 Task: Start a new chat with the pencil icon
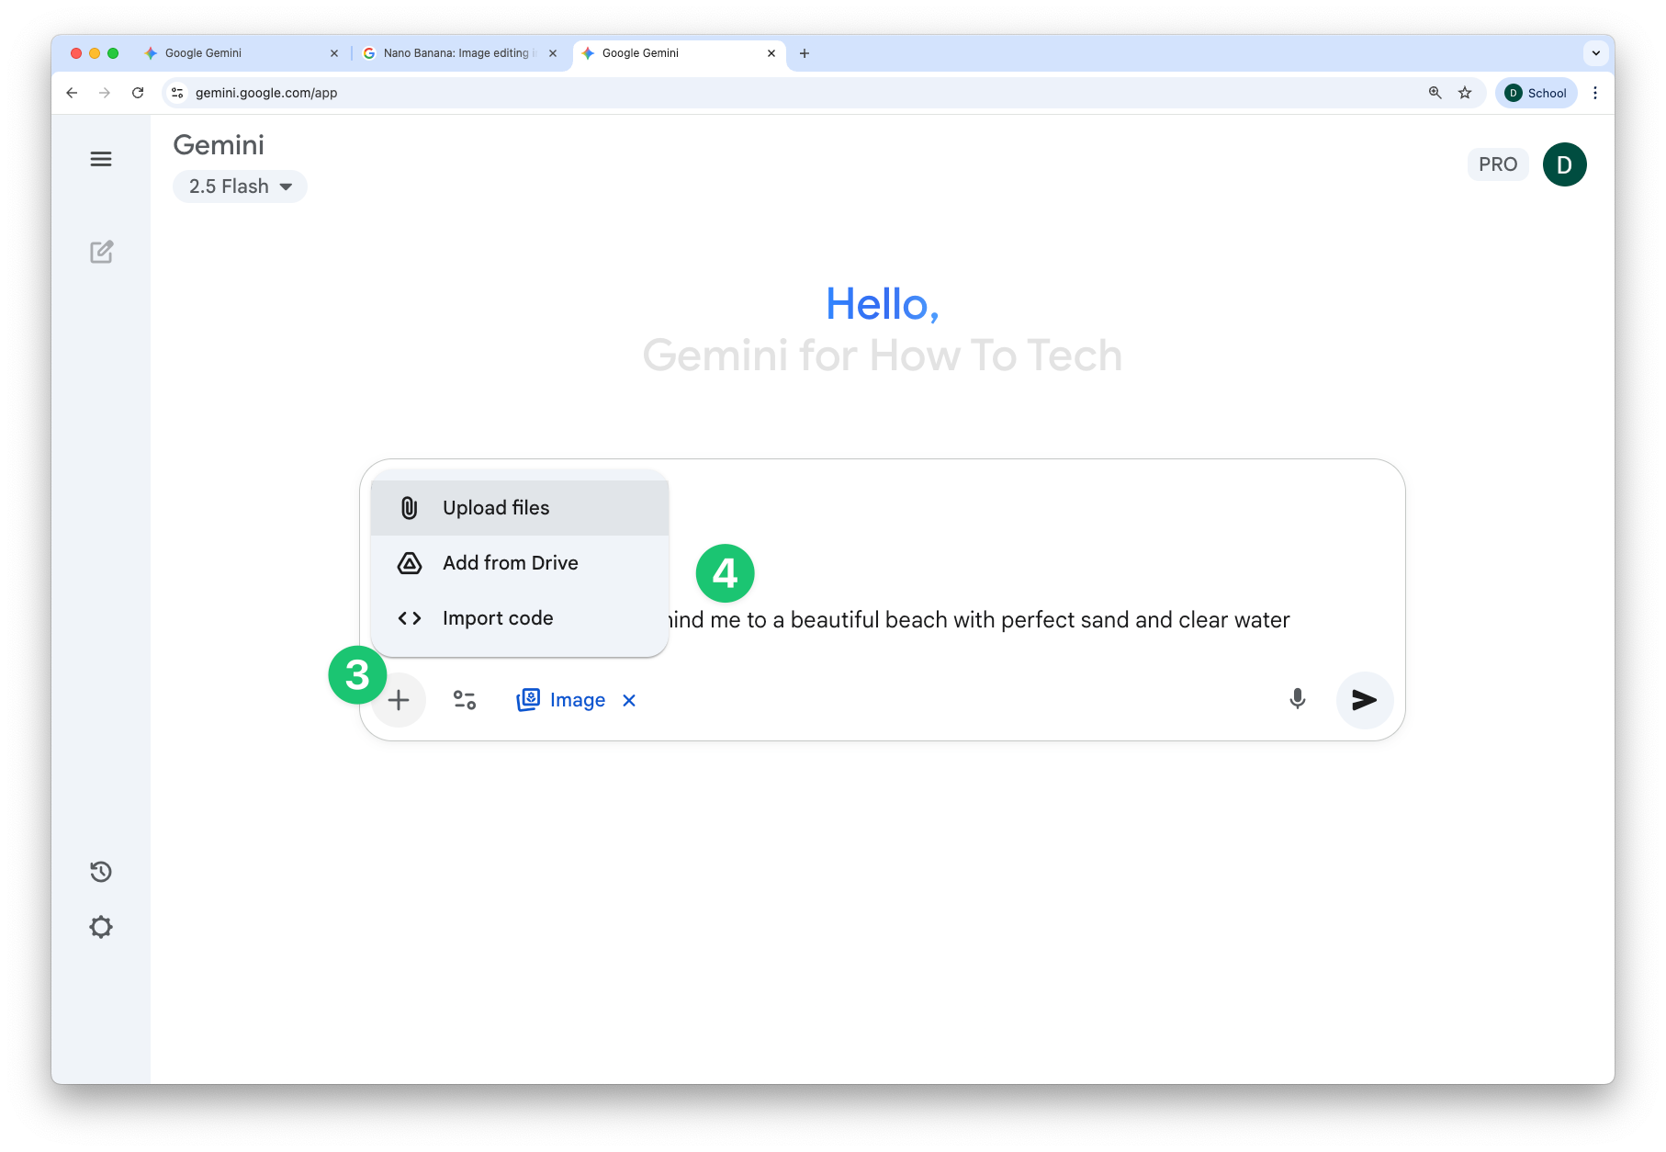click(101, 252)
